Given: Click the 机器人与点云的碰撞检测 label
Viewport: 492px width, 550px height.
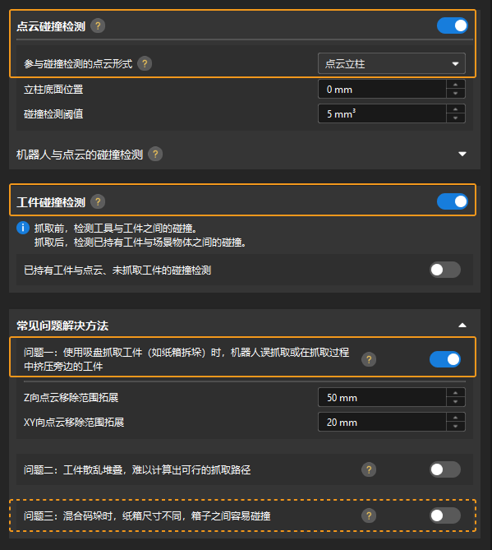Looking at the screenshot, I should [x=80, y=155].
